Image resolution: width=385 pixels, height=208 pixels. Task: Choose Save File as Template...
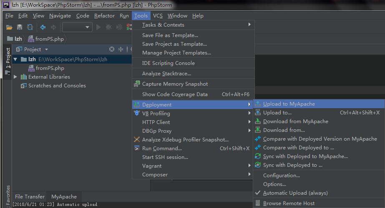193,35
